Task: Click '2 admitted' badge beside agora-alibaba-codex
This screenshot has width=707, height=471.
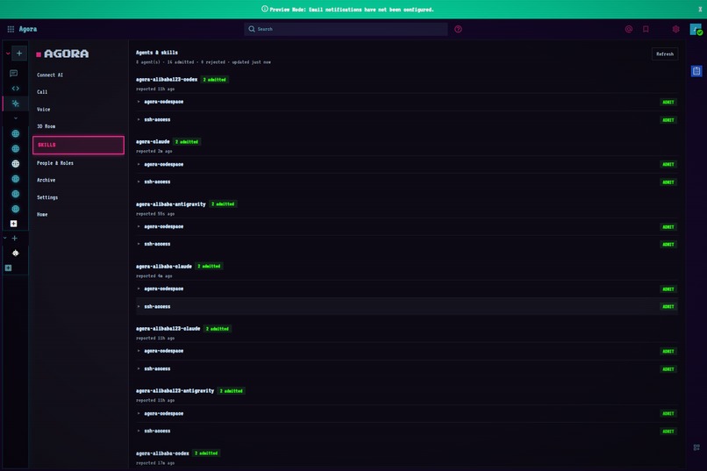Action: click(206, 453)
